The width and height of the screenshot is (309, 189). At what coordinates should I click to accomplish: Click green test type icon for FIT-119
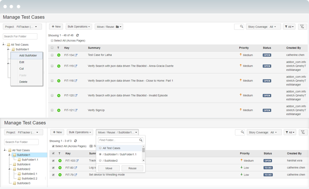(x=59, y=66)
